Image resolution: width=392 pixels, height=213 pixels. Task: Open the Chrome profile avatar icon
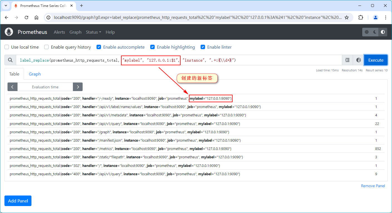click(376, 17)
